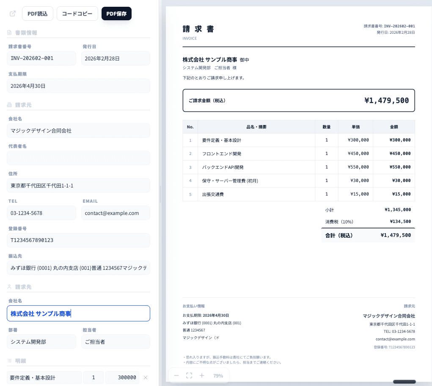The image size is (432, 386).
Task: Click the panel divider handle
Action: click(x=160, y=194)
